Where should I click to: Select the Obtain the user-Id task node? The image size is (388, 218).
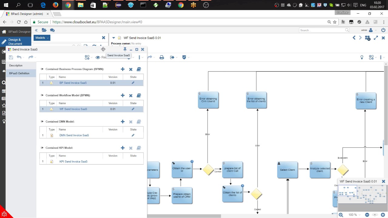tap(182, 170)
